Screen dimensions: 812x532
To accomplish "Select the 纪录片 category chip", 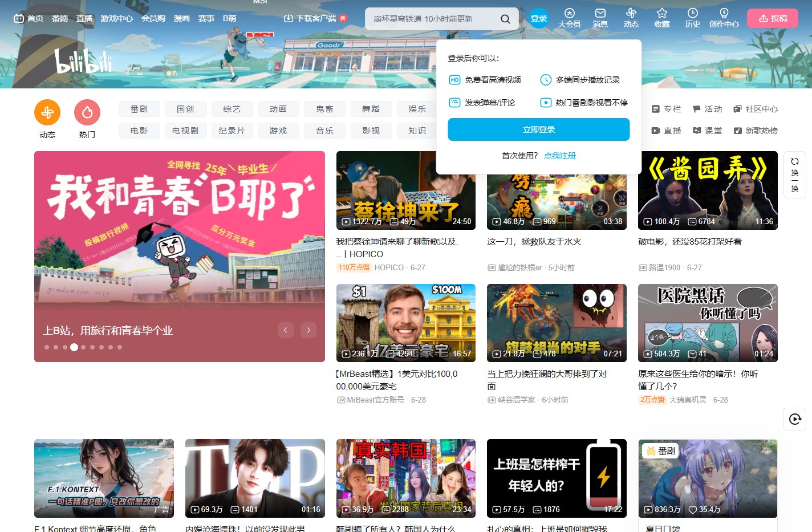I will click(232, 131).
